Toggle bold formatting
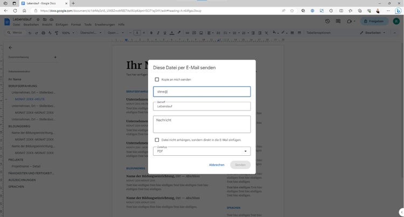Screen dimensions: 404x217 coord(151,33)
